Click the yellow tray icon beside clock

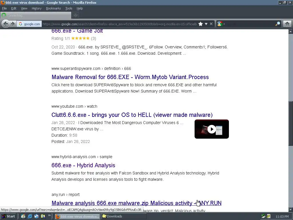269,216
